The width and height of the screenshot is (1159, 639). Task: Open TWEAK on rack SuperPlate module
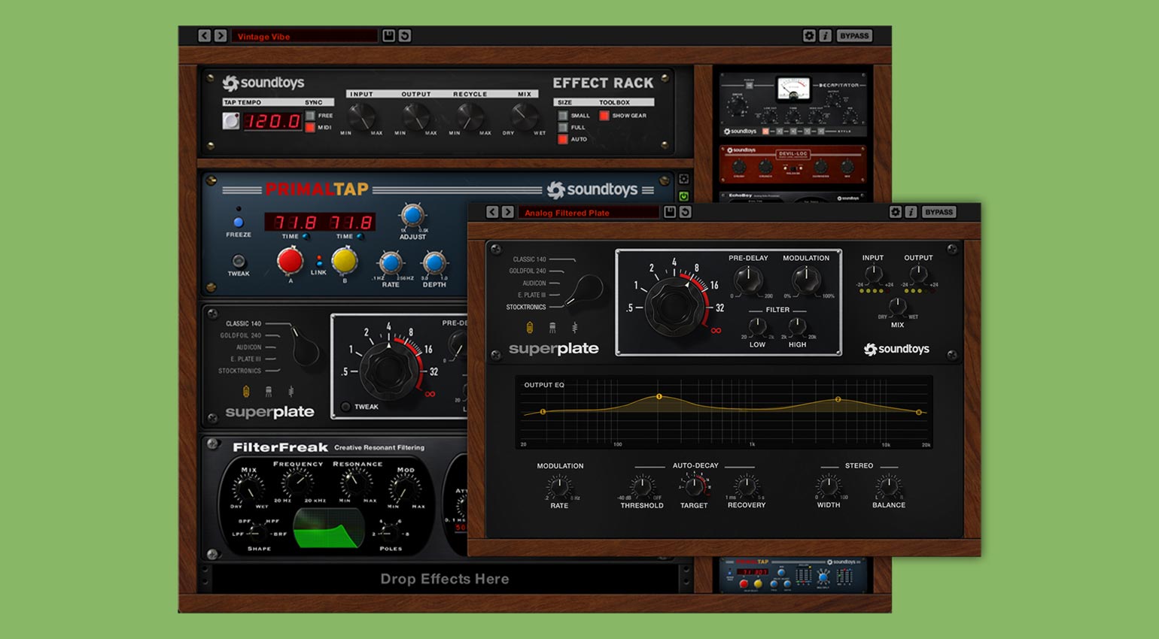click(346, 407)
